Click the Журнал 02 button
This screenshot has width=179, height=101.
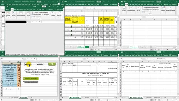click(x=40, y=65)
